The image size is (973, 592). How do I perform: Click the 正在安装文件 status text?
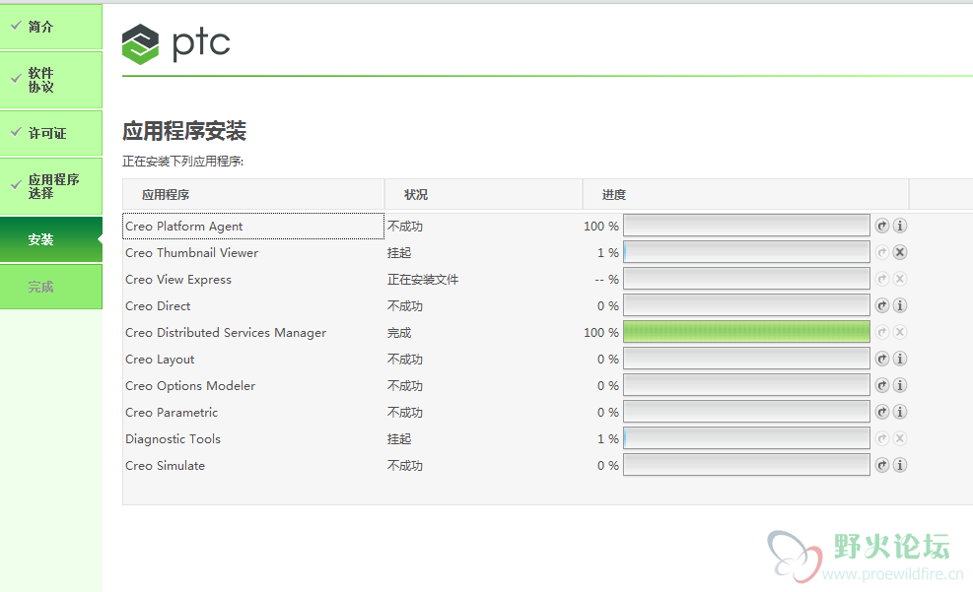point(423,280)
